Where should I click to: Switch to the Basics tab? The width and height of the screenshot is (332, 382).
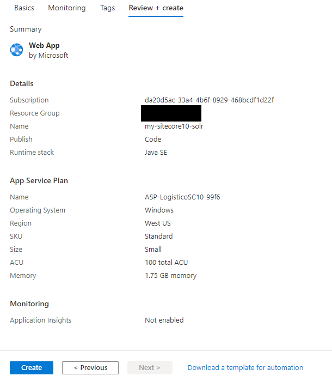(x=24, y=8)
